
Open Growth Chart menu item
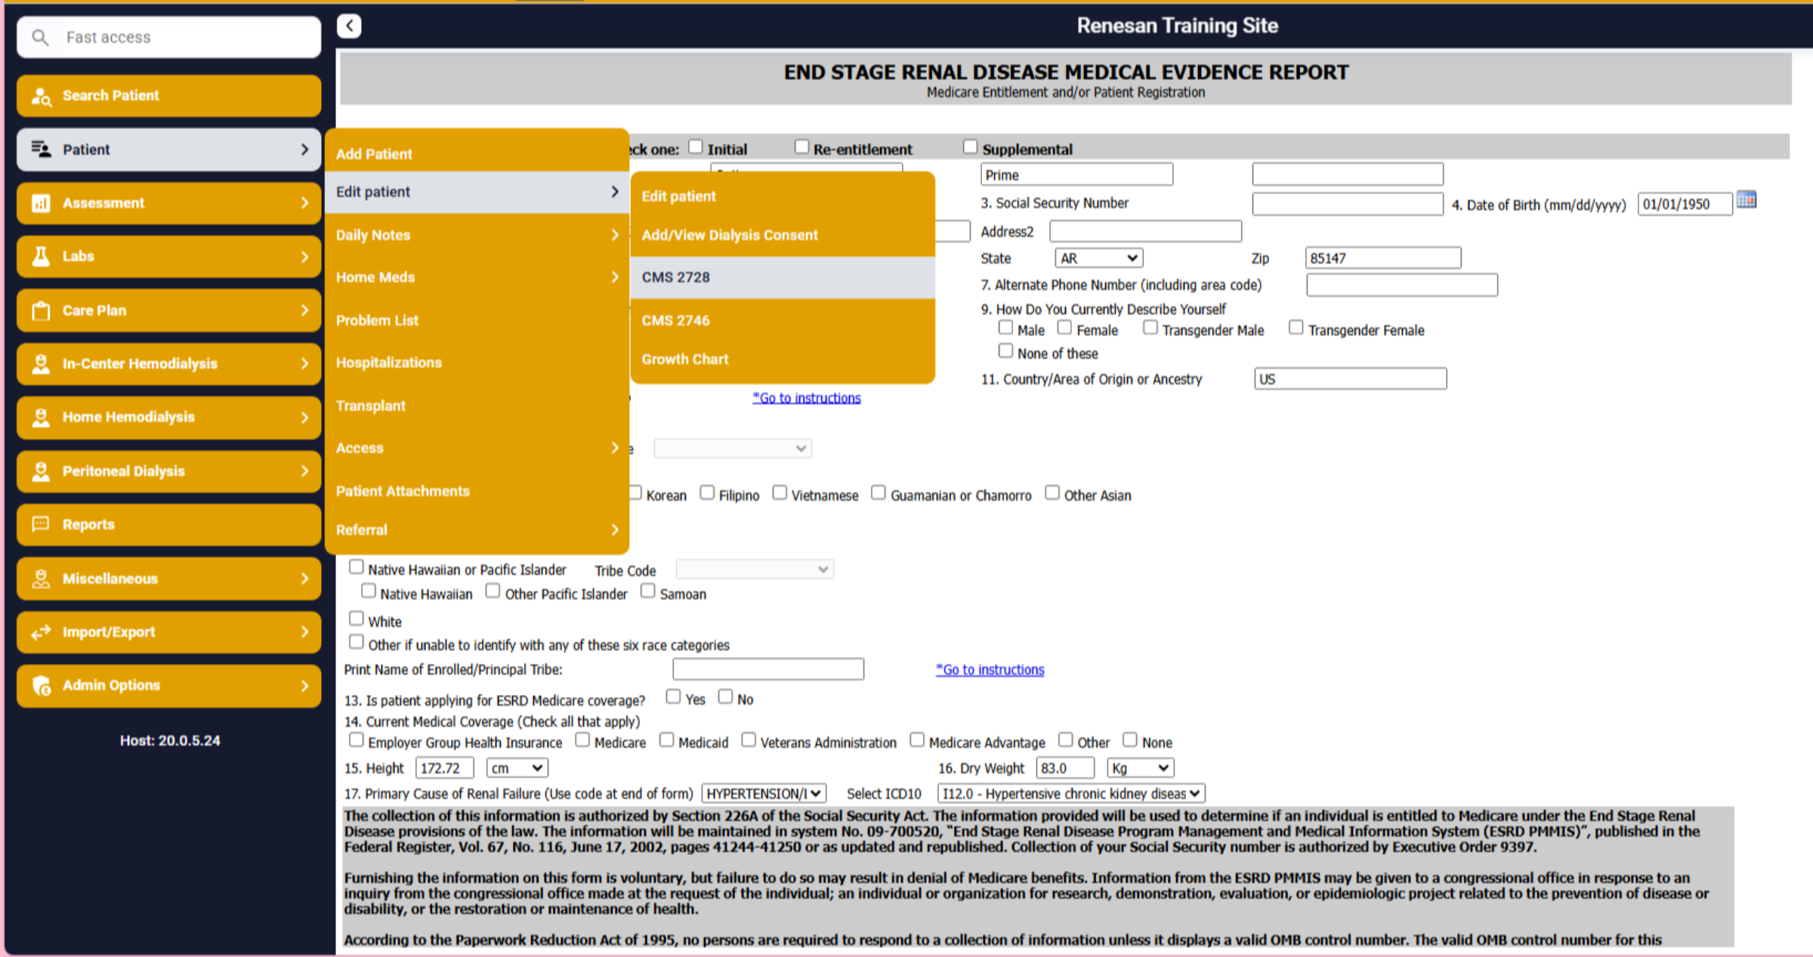pos(783,360)
